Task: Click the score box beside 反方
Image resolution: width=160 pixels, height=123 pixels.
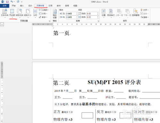Action: (x=125, y=115)
